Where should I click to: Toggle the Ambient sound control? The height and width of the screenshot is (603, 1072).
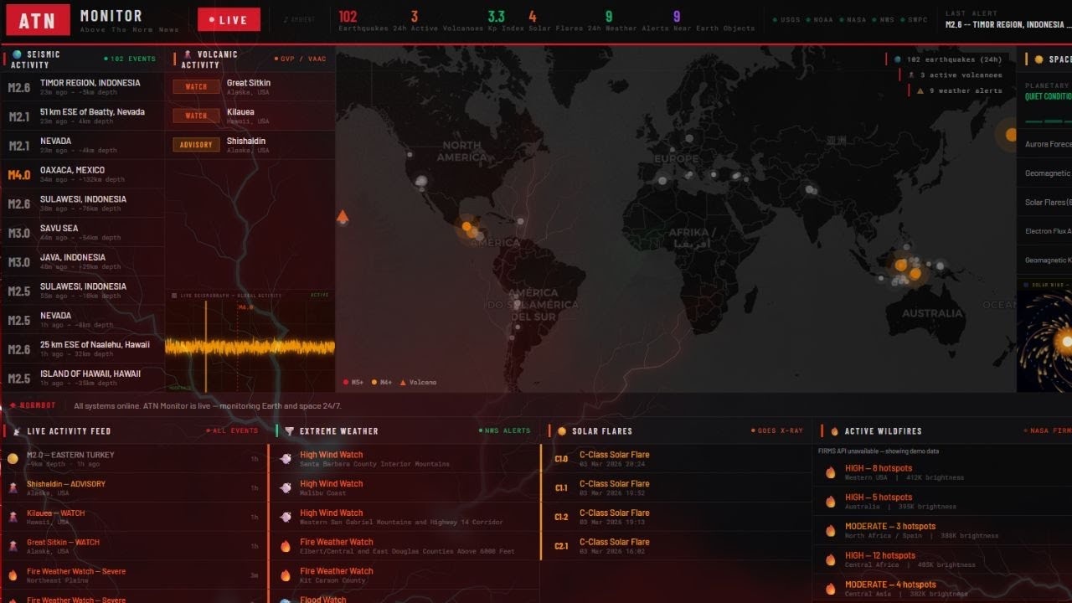pos(299,19)
